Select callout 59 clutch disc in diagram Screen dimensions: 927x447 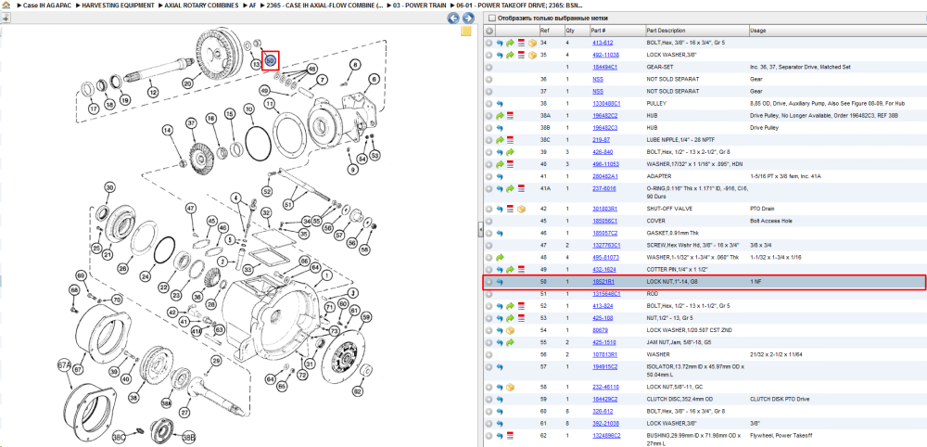click(366, 319)
